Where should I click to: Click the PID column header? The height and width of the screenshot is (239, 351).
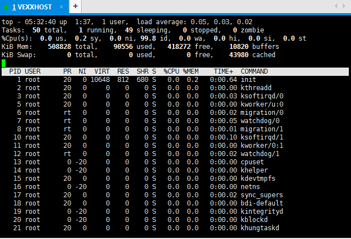click(15, 71)
